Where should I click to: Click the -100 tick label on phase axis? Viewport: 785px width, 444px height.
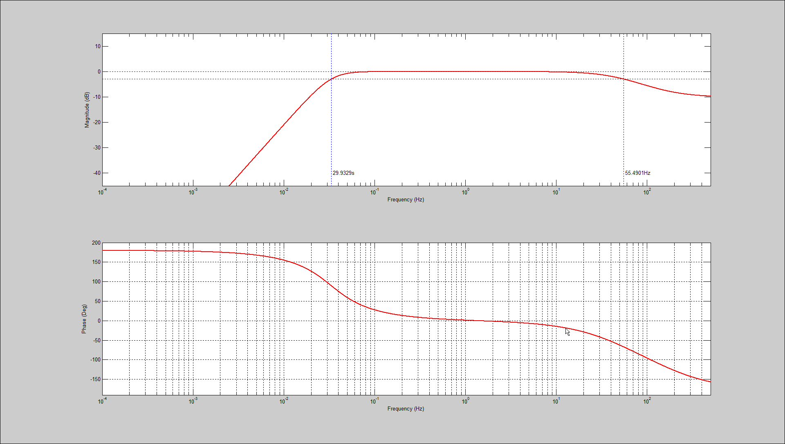click(95, 360)
